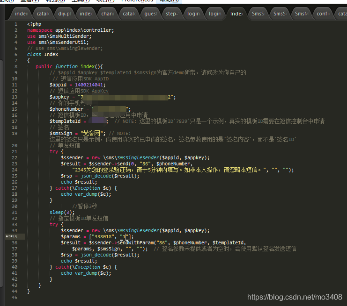
Task: Open the chanr tab
Action: [108, 14]
